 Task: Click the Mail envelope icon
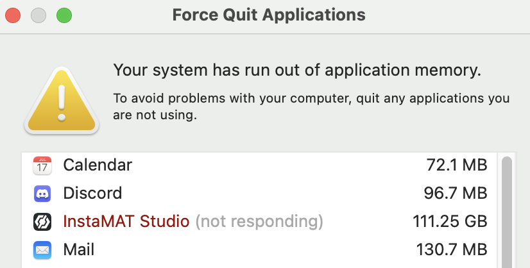[x=42, y=249]
